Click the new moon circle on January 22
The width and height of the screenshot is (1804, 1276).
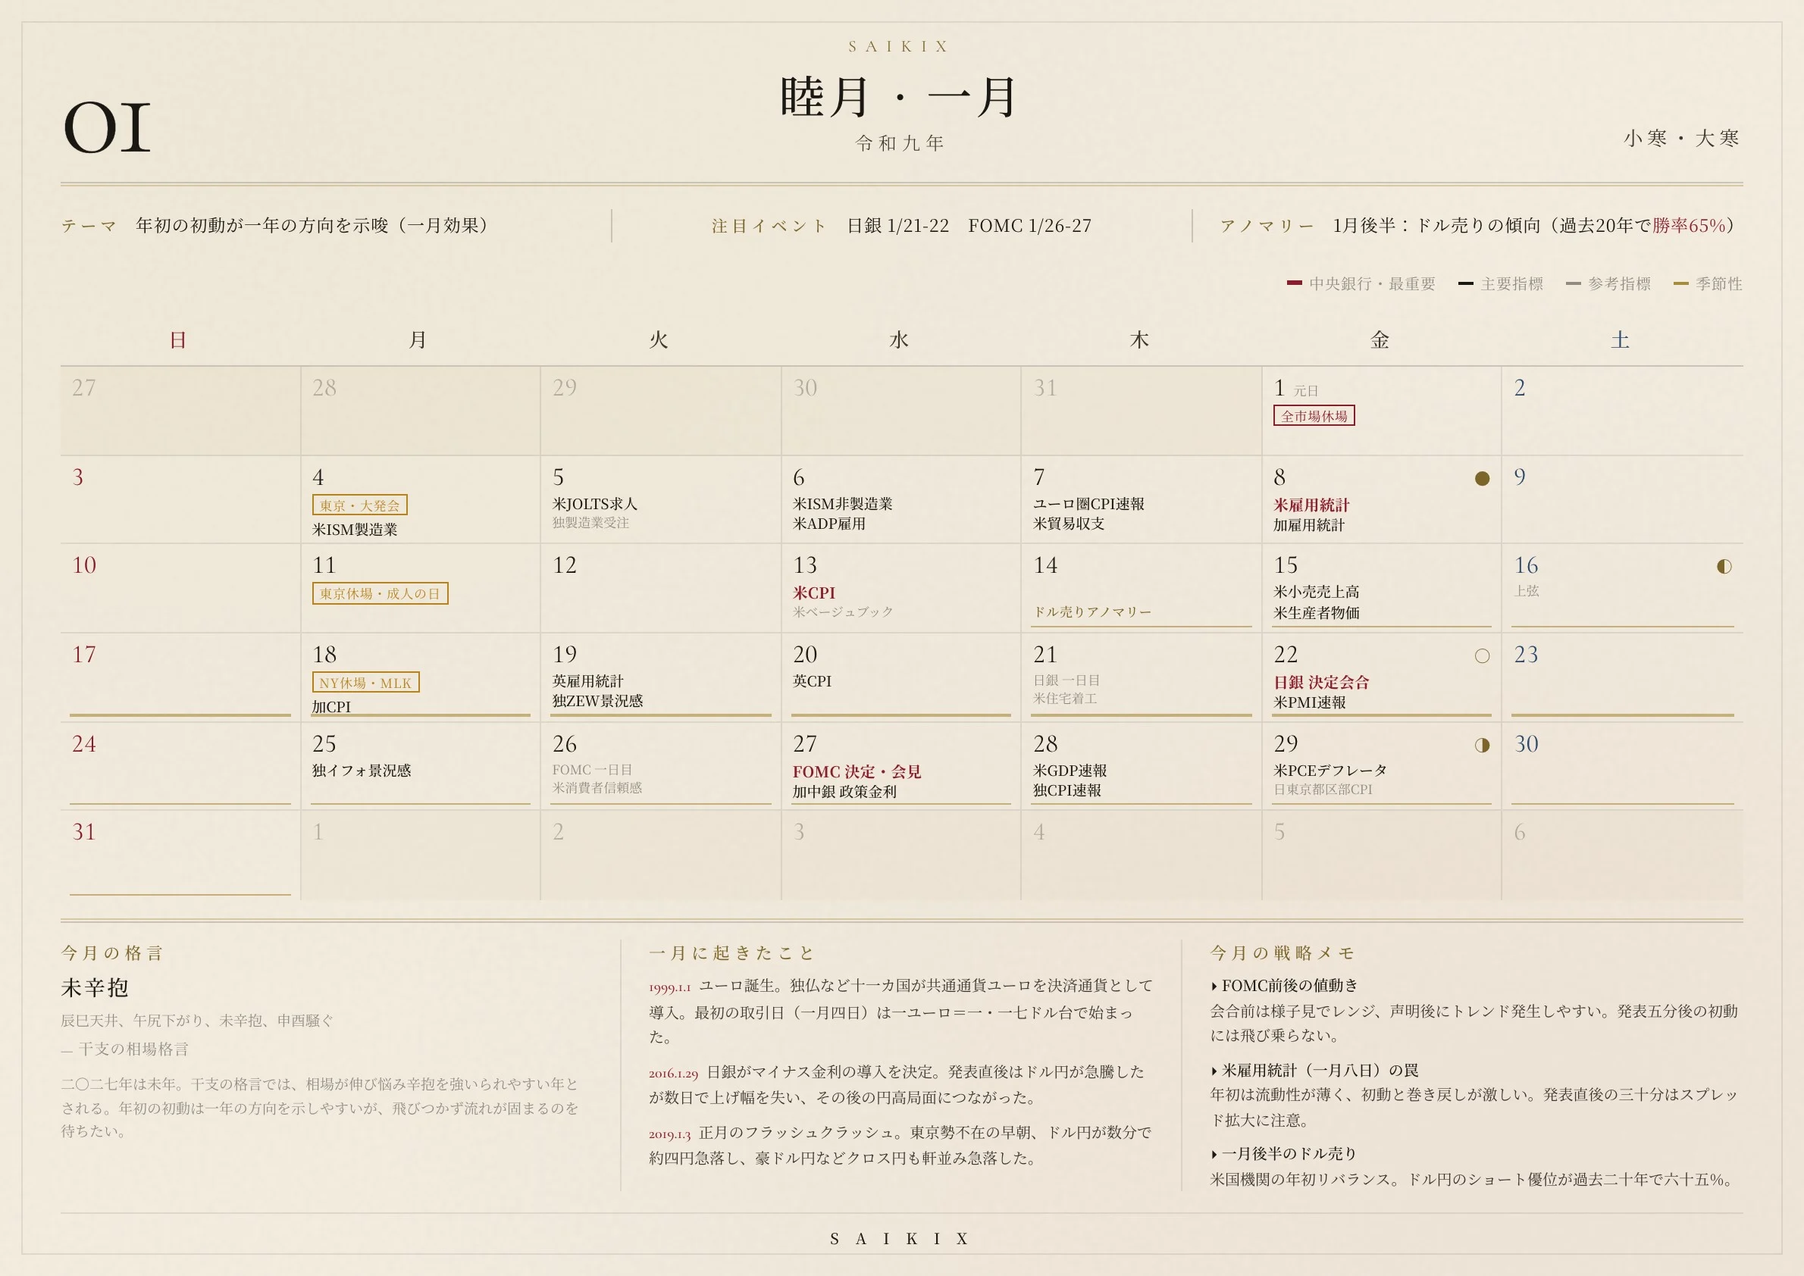[1482, 656]
